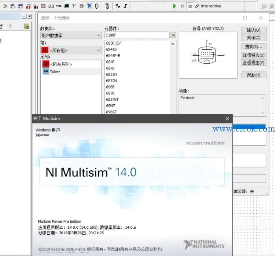Screen dimensions: 275x256
Task: Confirm with the 确认(O) button
Action: pos(254,30)
